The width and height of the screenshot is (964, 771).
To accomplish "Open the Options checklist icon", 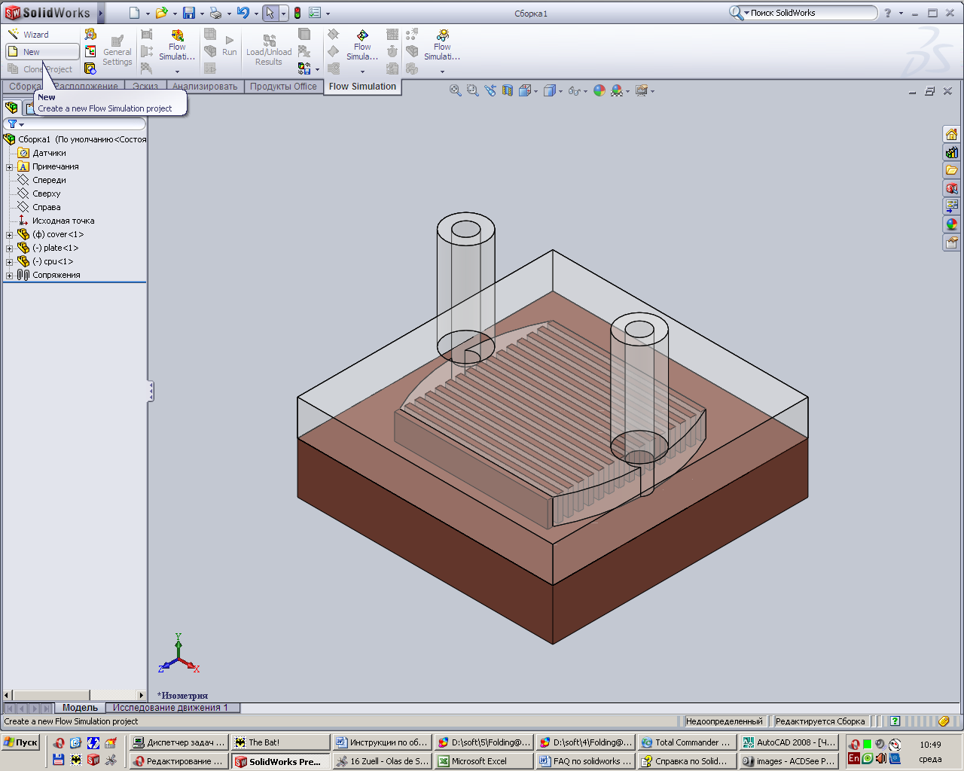I will click(x=315, y=13).
